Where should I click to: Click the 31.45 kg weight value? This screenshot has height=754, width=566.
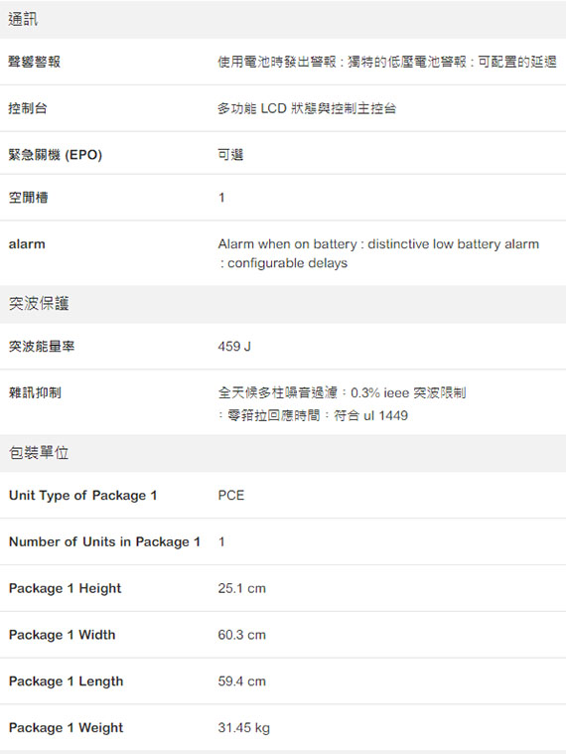(243, 728)
